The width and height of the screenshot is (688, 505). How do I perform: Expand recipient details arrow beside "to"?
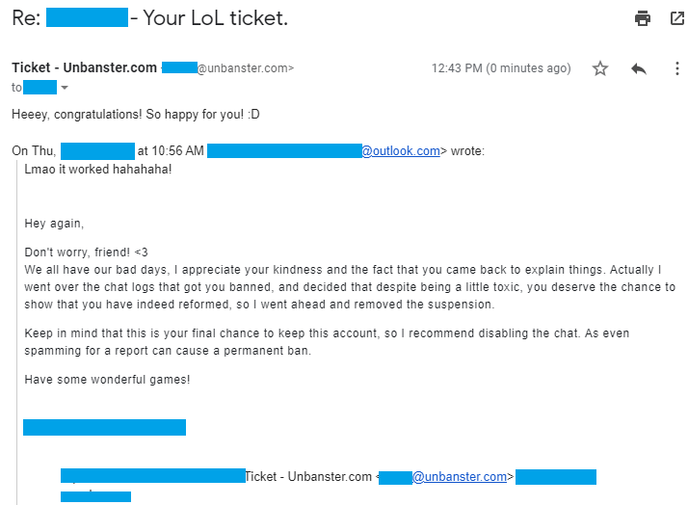click(x=65, y=88)
